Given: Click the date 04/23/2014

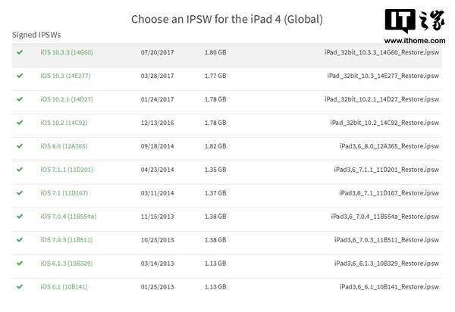Looking at the screenshot, I should 157,170.
